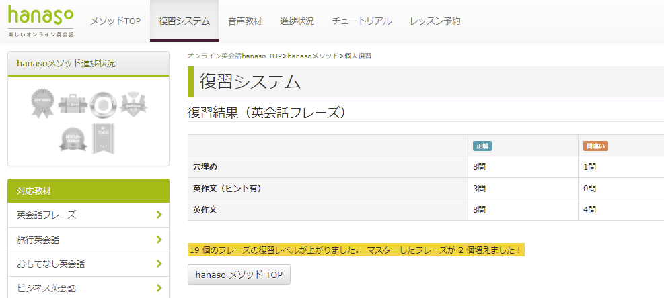Click the 個人復習 breadcrumb text
This screenshot has height=298, width=664.
358,56
